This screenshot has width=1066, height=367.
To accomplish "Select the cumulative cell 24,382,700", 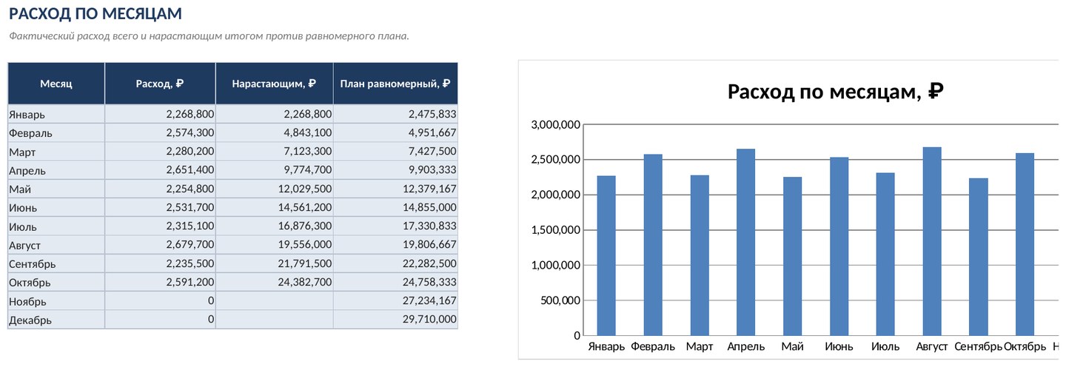I will pos(274,283).
